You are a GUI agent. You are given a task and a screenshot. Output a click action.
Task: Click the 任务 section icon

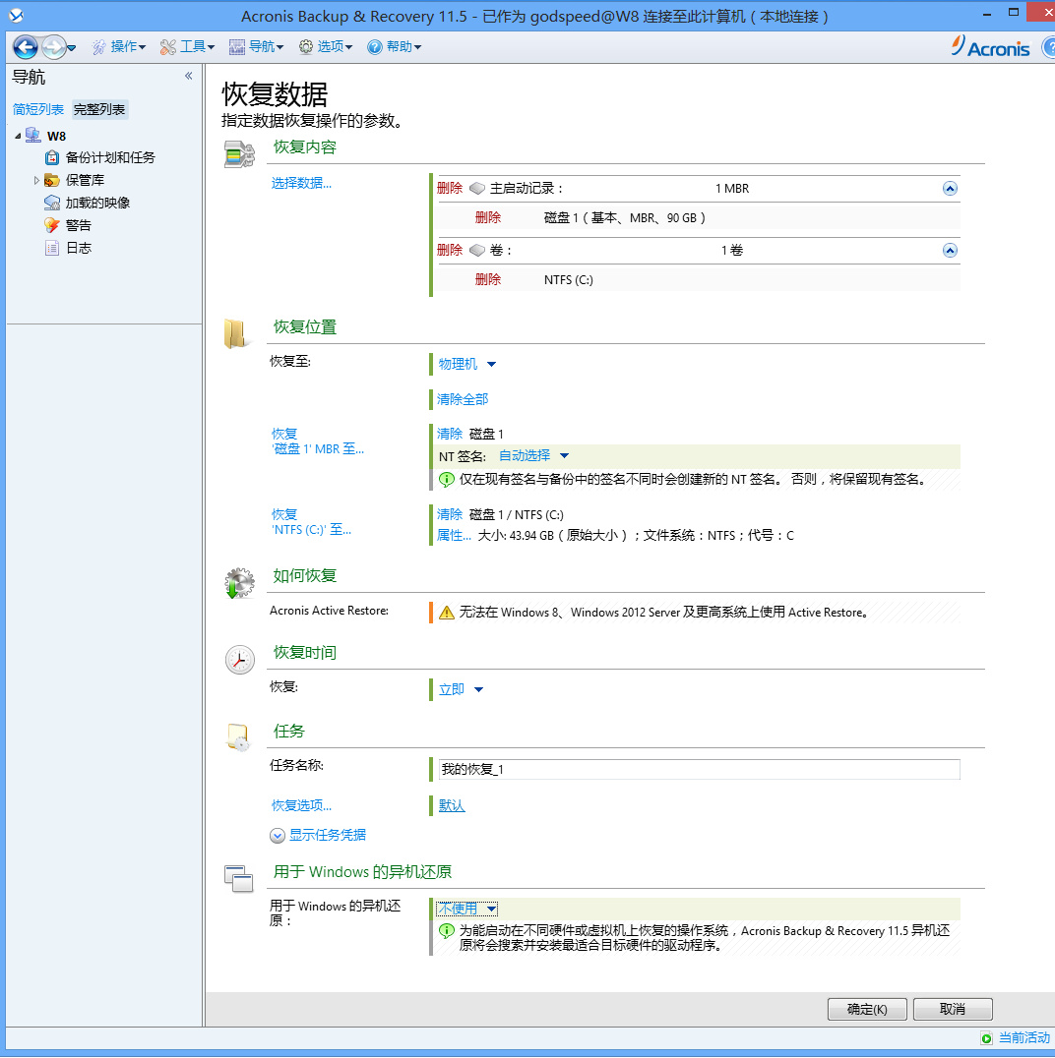[x=238, y=736]
